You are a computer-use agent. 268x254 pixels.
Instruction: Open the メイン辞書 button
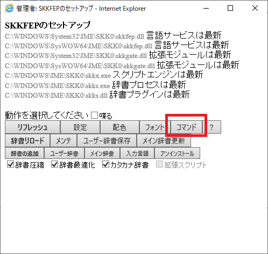[102, 153]
